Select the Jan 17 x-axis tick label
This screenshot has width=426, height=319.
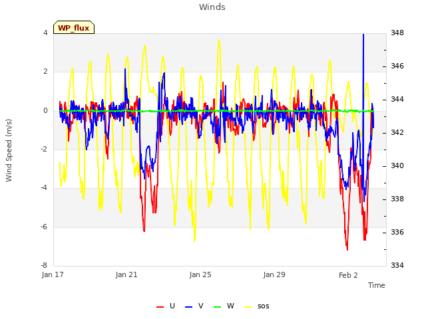53,274
